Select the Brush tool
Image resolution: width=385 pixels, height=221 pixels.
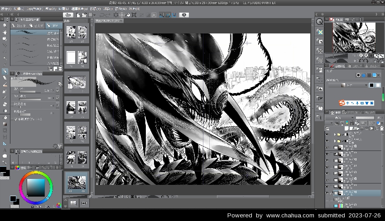pos(5,85)
